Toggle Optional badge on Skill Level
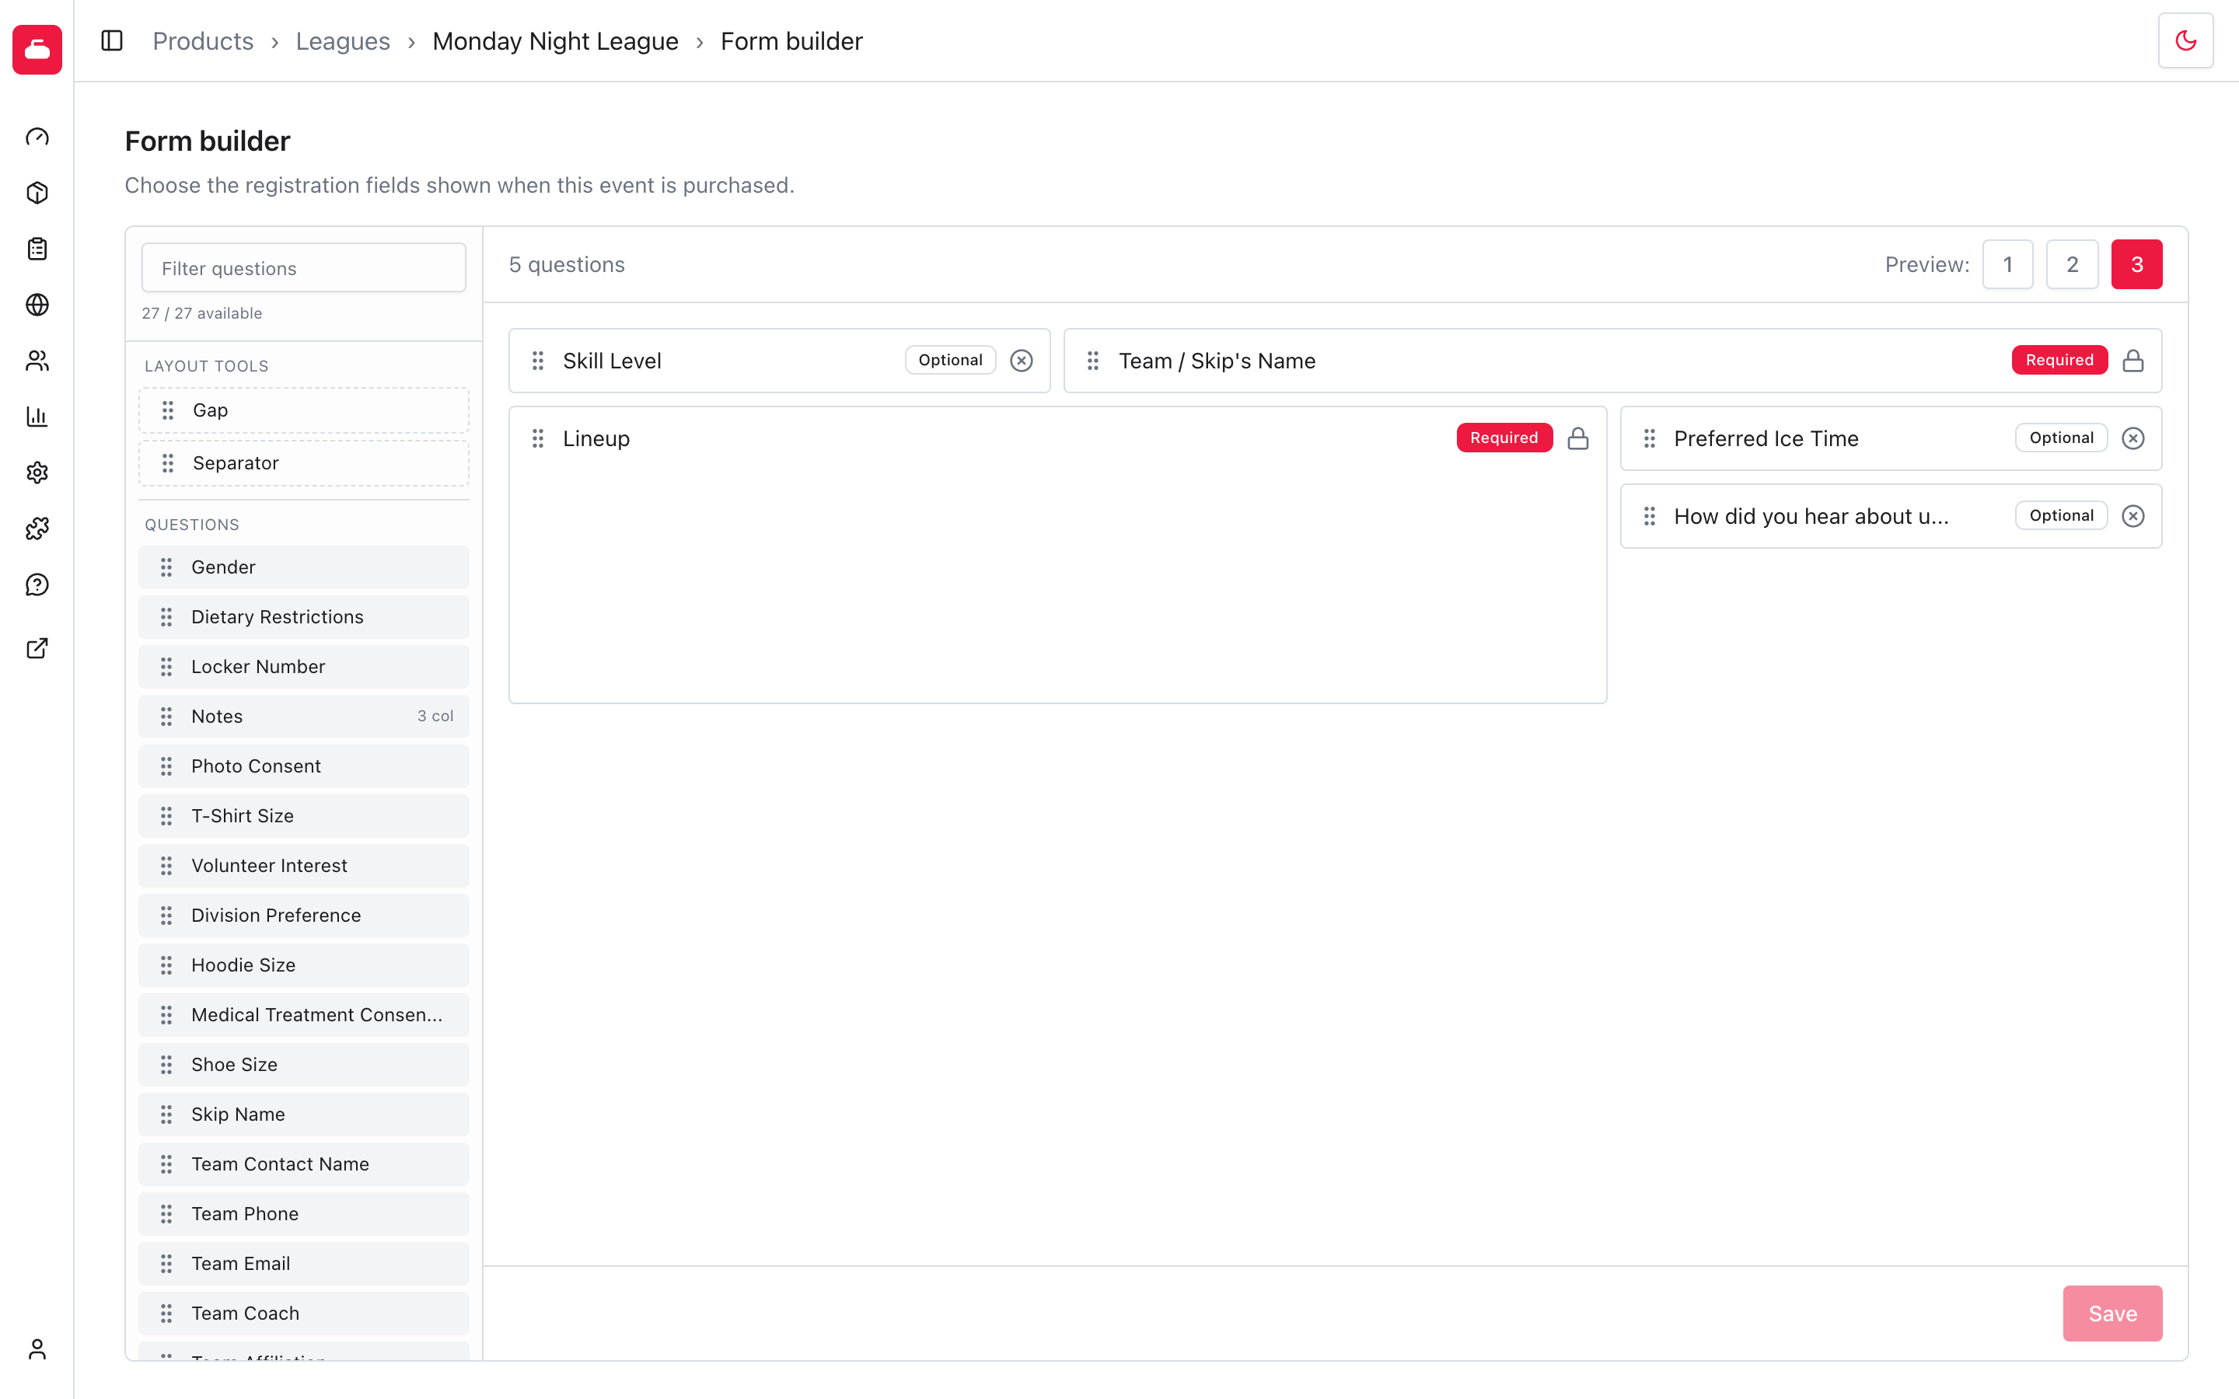Screen dimensions: 2239x1399 point(950,360)
